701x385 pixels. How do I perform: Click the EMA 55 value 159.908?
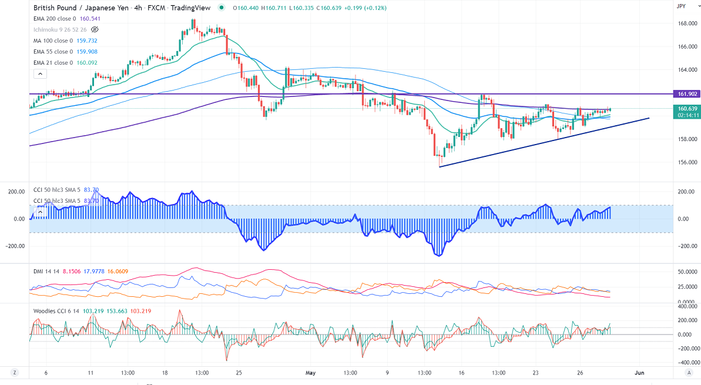(87, 52)
